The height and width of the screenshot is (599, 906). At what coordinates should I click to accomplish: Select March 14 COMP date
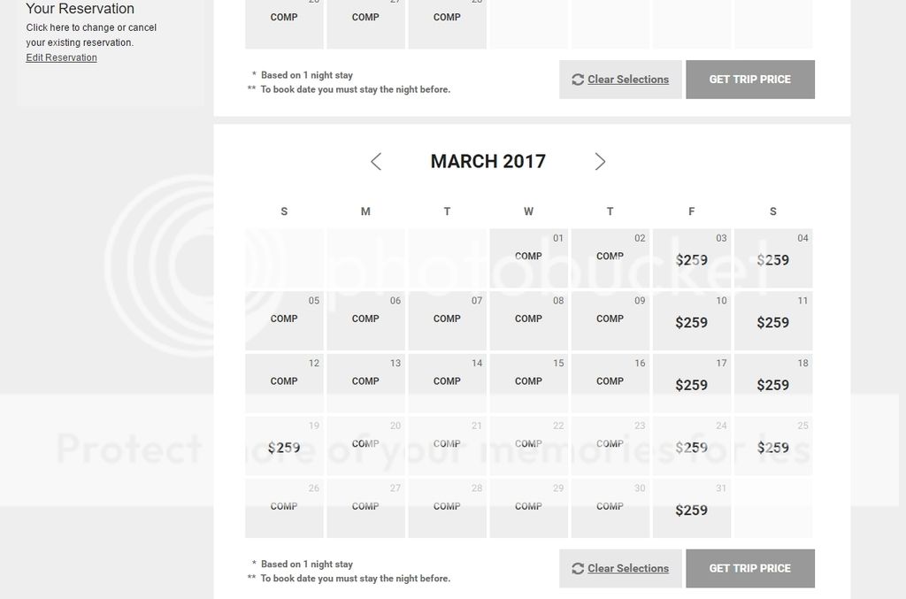[x=447, y=383]
